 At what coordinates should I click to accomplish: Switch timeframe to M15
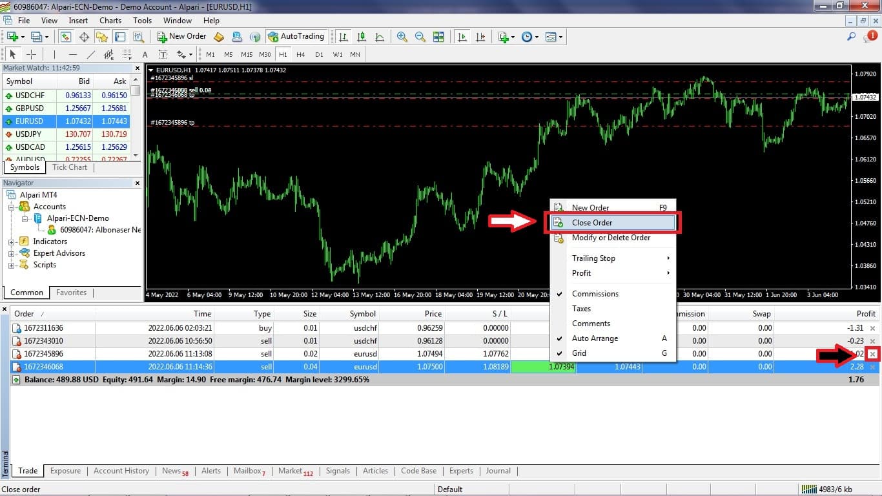[247, 54]
